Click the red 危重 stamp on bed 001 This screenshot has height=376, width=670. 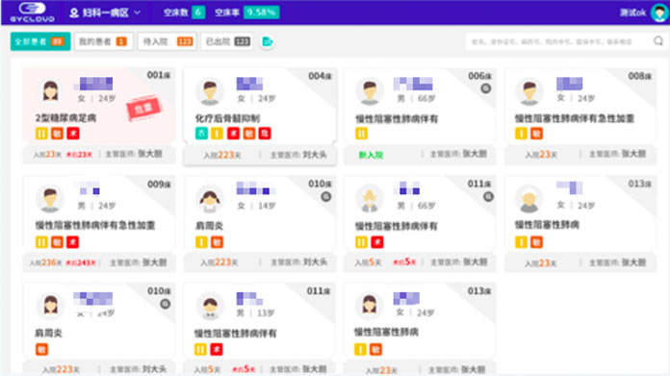click(x=143, y=108)
